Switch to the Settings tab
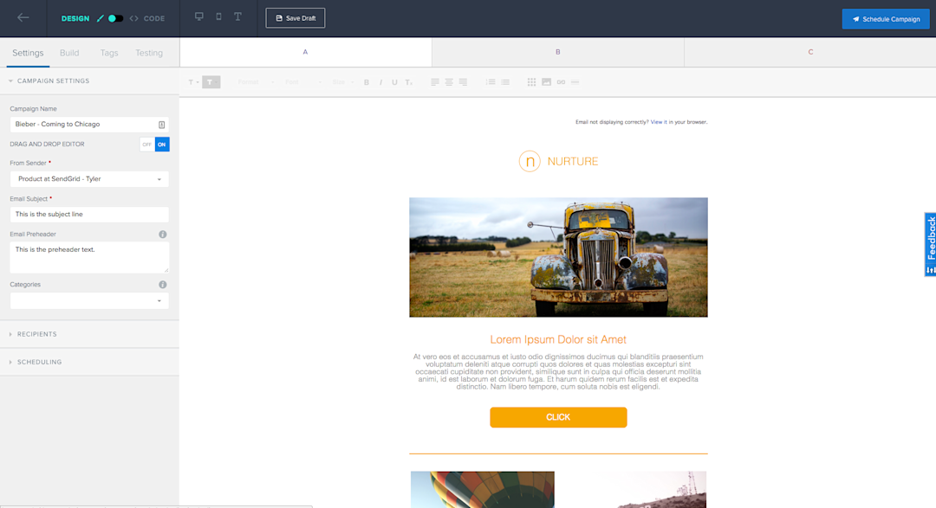The width and height of the screenshot is (936, 508). 28,53
